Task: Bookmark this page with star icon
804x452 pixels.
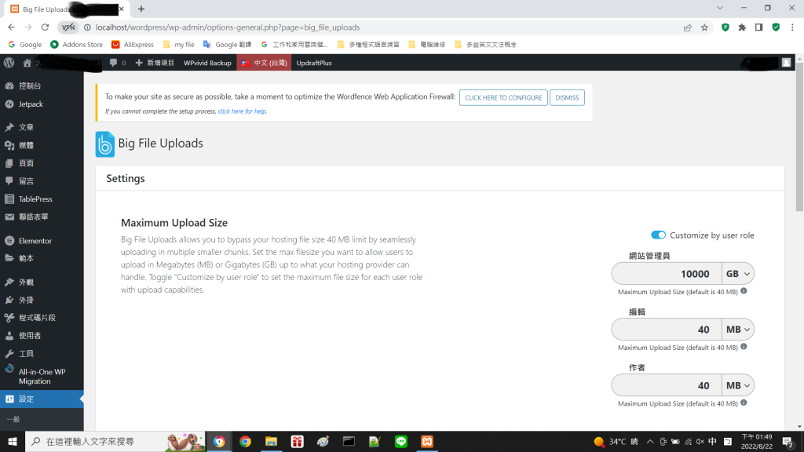Action: tap(704, 27)
